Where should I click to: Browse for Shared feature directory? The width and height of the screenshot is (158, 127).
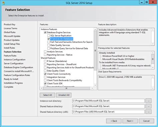click(x=149, y=106)
